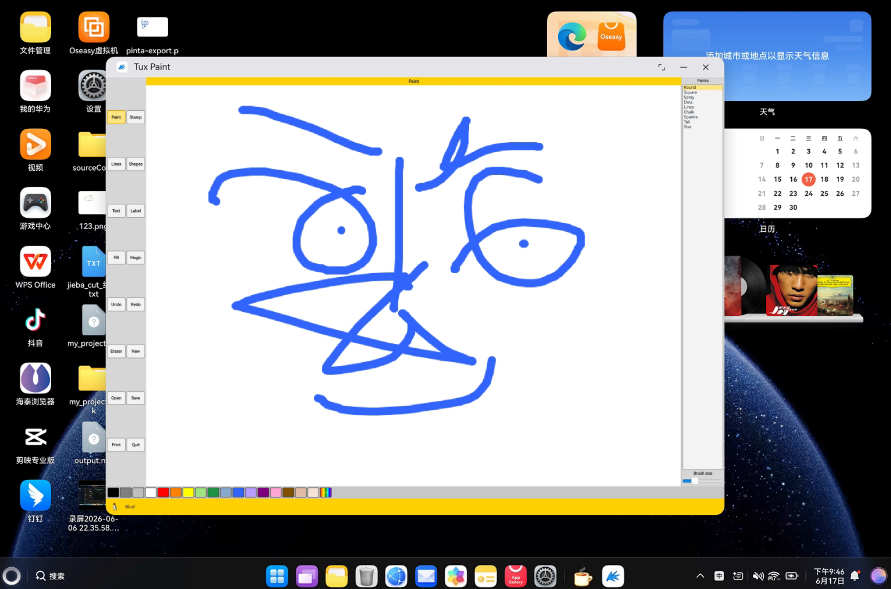Undo the last stroke
This screenshot has width=891, height=589.
pyautogui.click(x=116, y=304)
